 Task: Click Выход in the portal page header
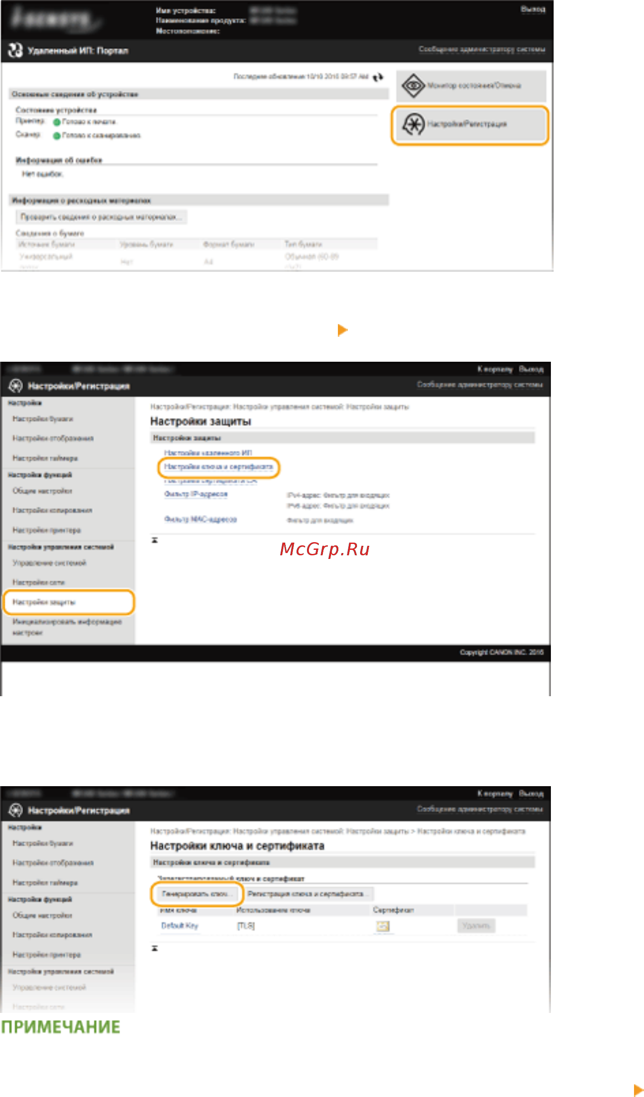533,9
